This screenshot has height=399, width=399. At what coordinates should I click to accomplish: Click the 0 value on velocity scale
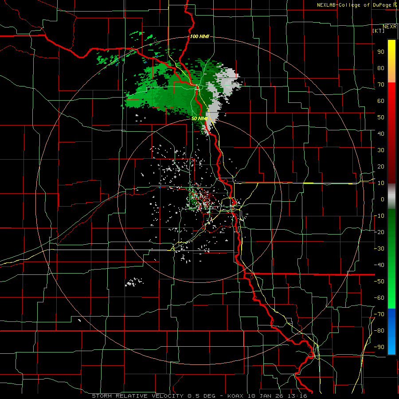tap(383, 199)
